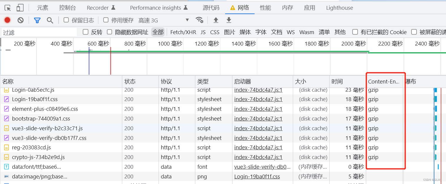Switch to the 性能 tab

coord(265,8)
